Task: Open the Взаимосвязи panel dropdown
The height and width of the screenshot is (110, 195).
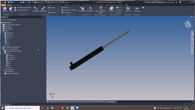Action: 46,15
